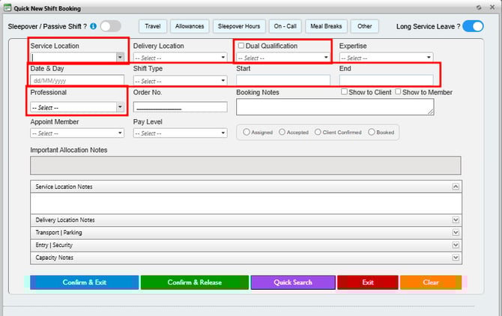Click the Confirm & Release button
Image resolution: width=502 pixels, height=316 pixels.
tap(194, 282)
